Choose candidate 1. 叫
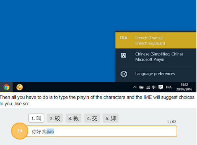The height and width of the screenshot is (145, 197). (x=36, y=118)
